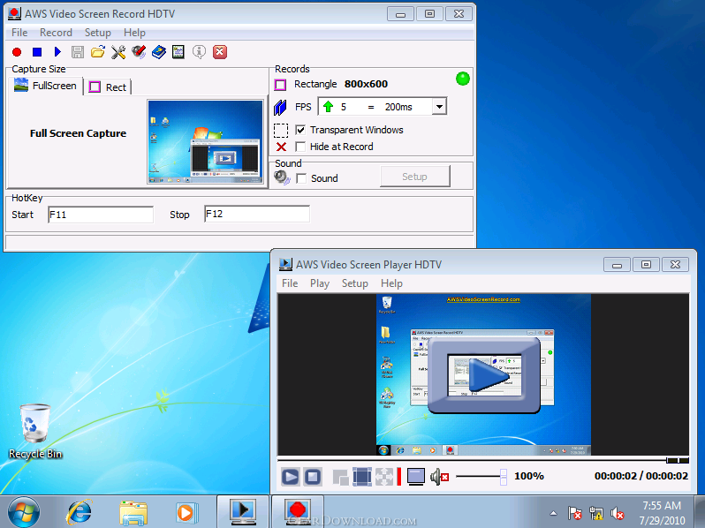
Task: Click the monitor fullscreen icon in Player
Action: 416,477
